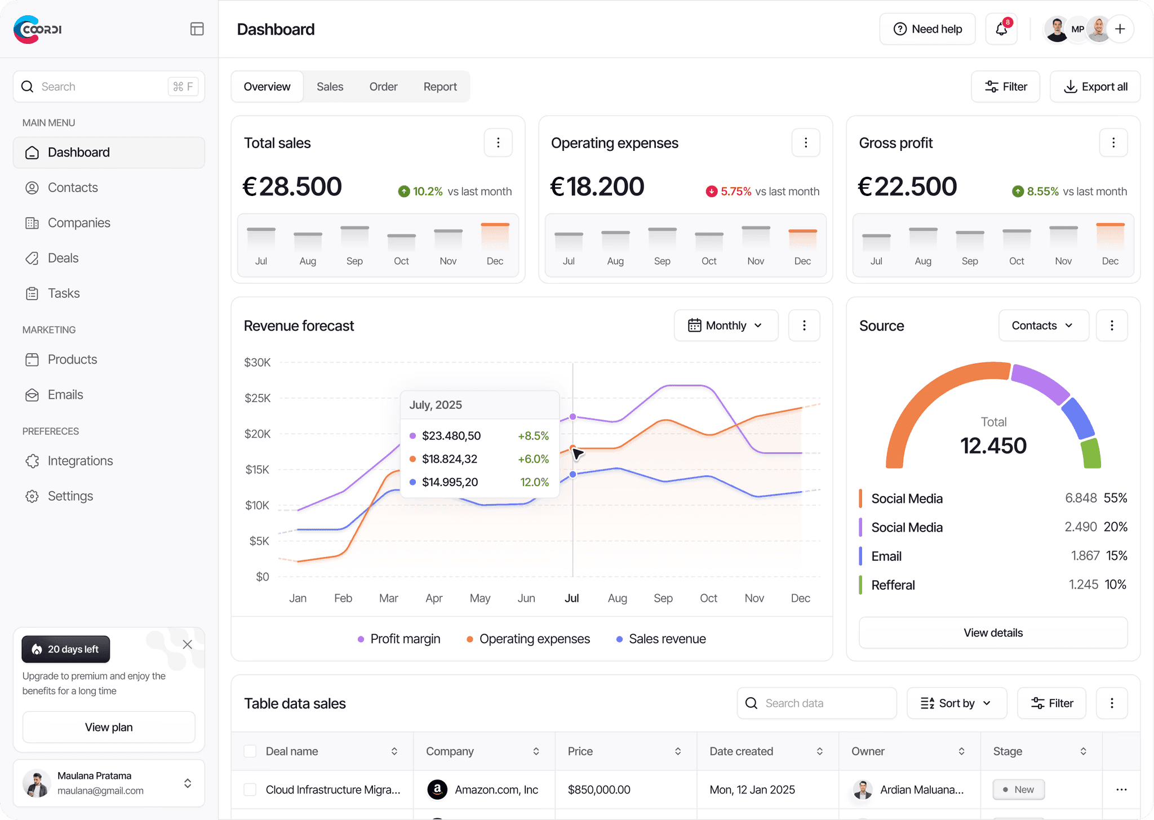Screen dimensions: 1154x820
Task: Open the Monthly period dropdown
Action: tap(726, 326)
